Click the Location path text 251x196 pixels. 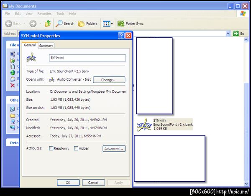point(88,92)
